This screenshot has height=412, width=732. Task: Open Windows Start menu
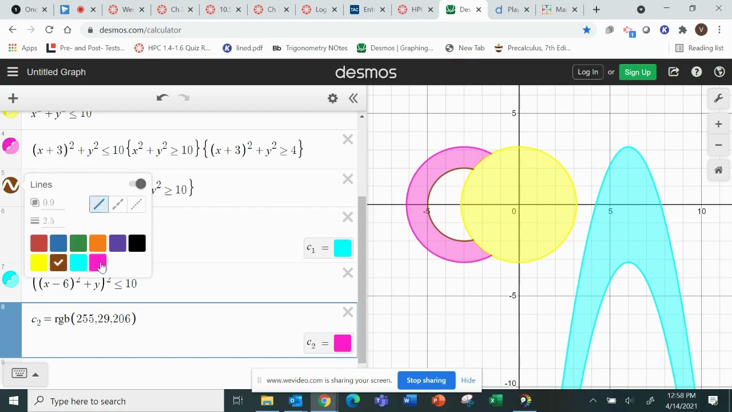coord(14,401)
